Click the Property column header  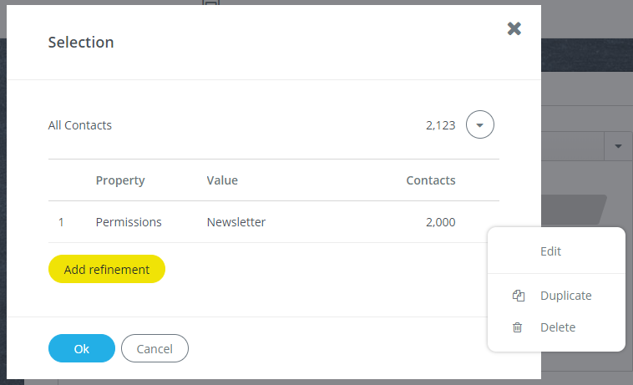120,180
